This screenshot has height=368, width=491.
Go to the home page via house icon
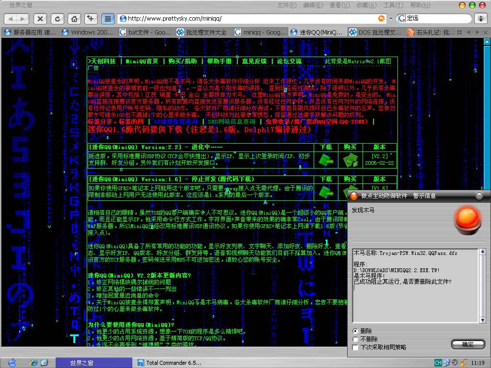click(74, 19)
